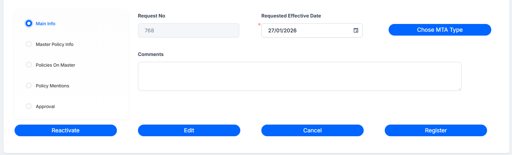
Task: Click the Request No field showing 768
Action: click(188, 30)
